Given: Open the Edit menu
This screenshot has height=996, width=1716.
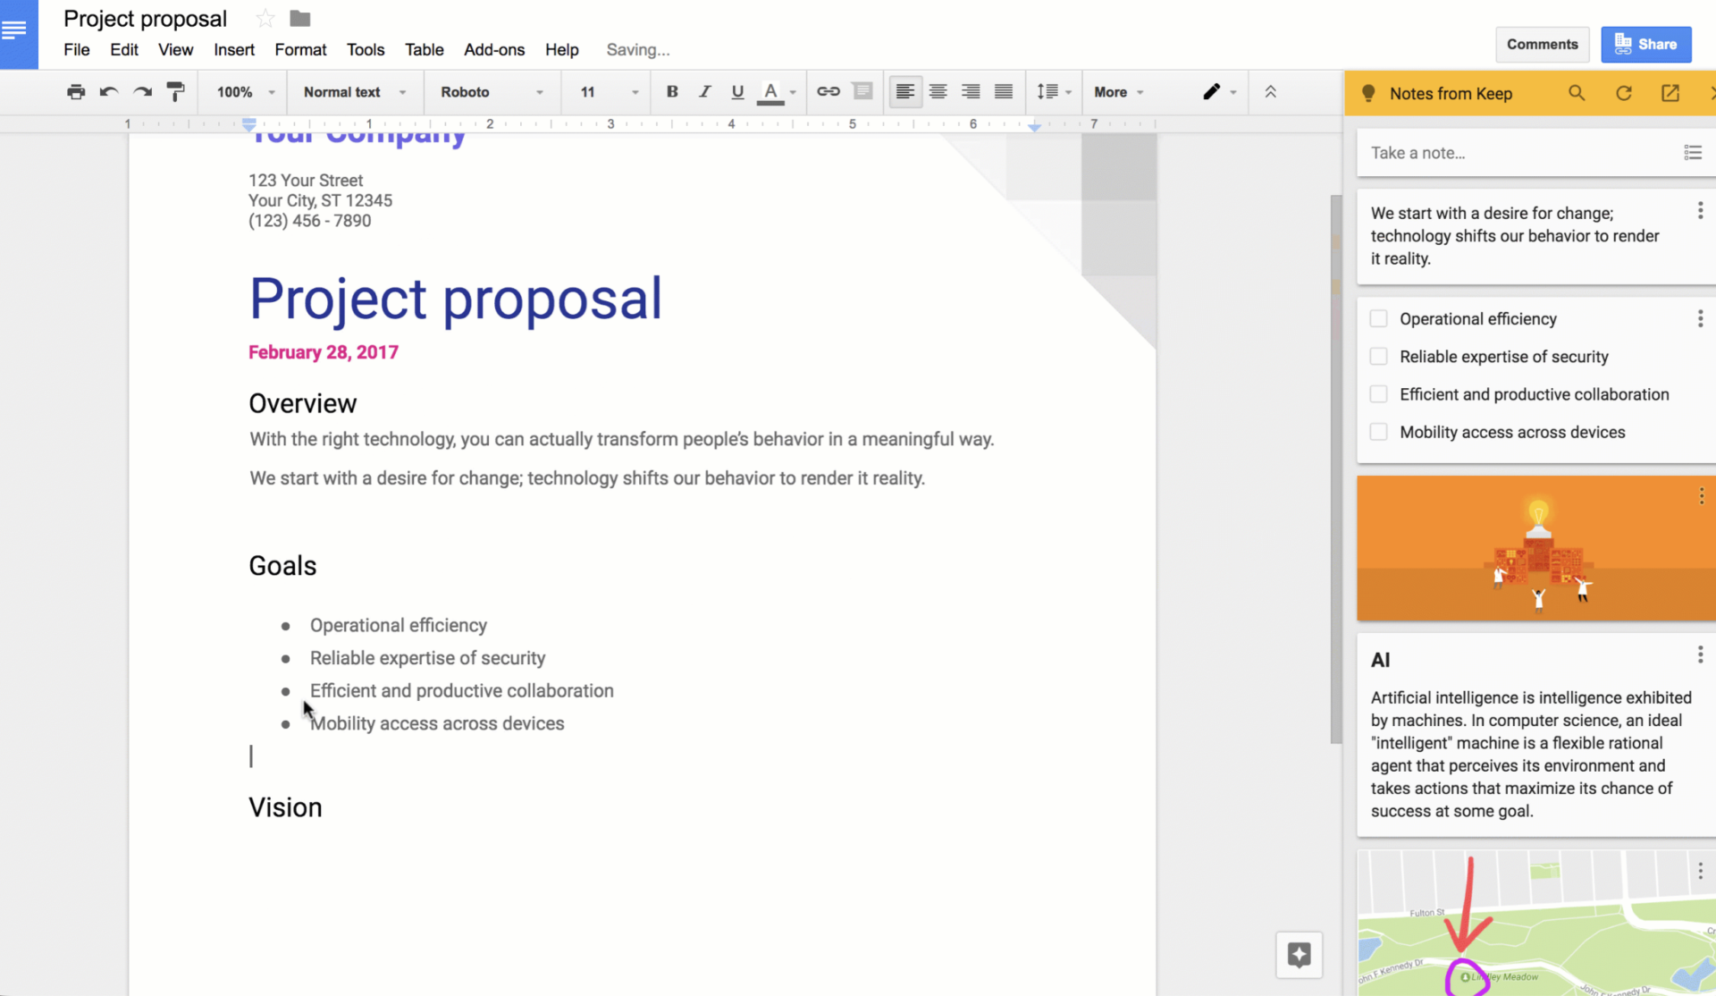Looking at the screenshot, I should click(124, 50).
